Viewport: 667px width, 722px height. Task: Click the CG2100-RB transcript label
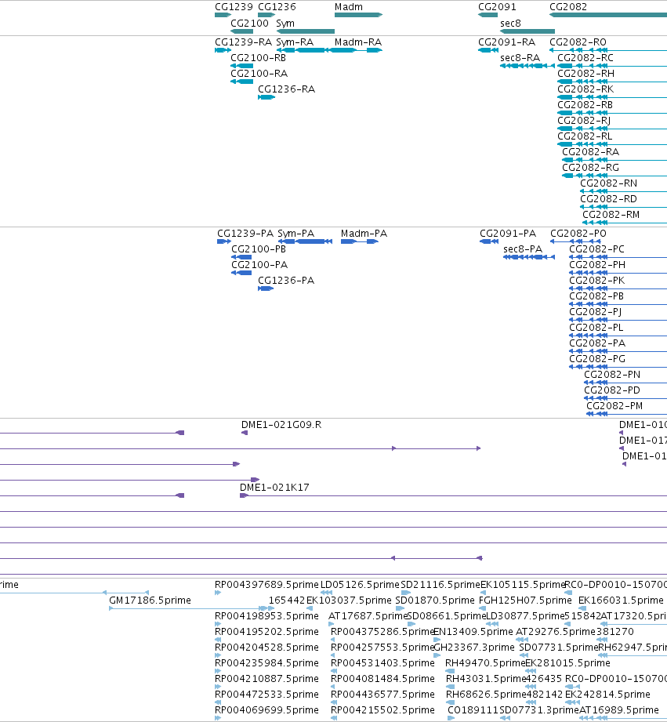(258, 57)
